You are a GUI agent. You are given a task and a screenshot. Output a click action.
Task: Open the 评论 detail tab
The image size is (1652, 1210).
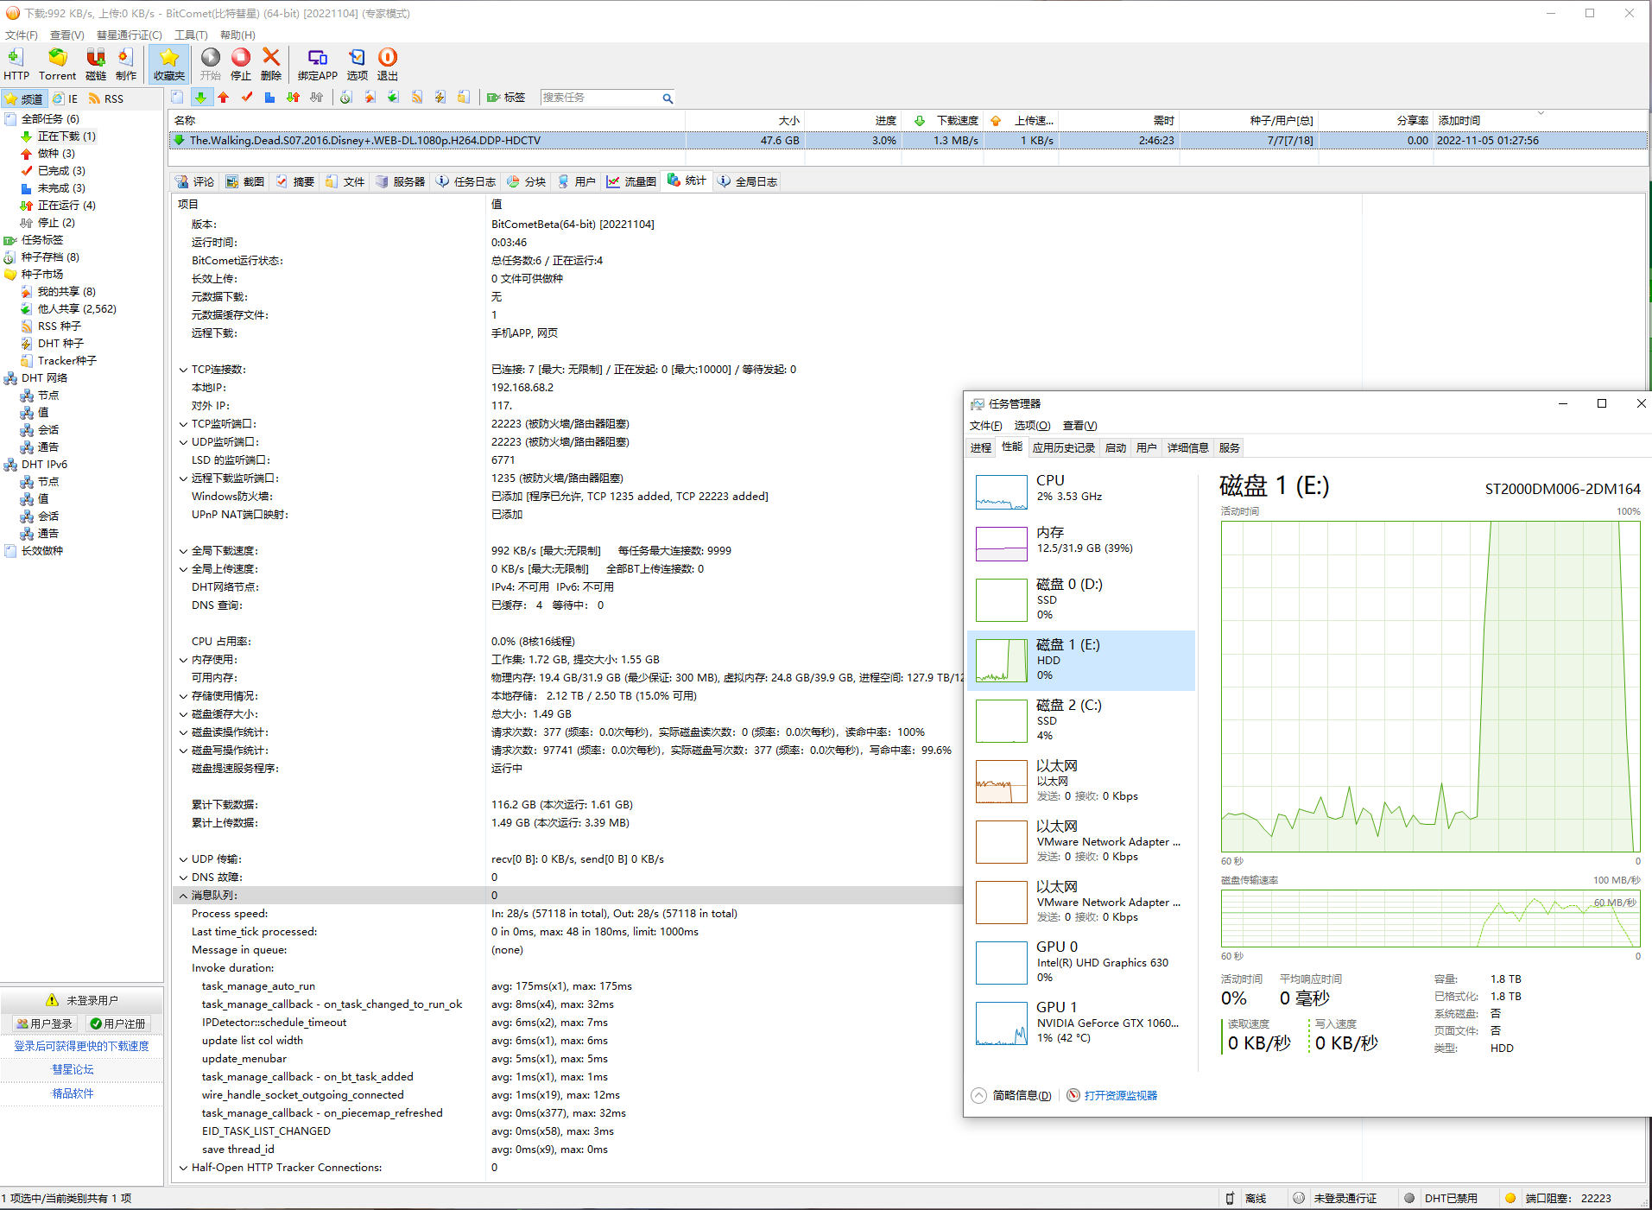(195, 181)
